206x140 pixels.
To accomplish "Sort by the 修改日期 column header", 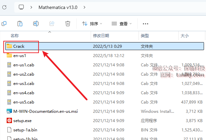I will [101, 35].
